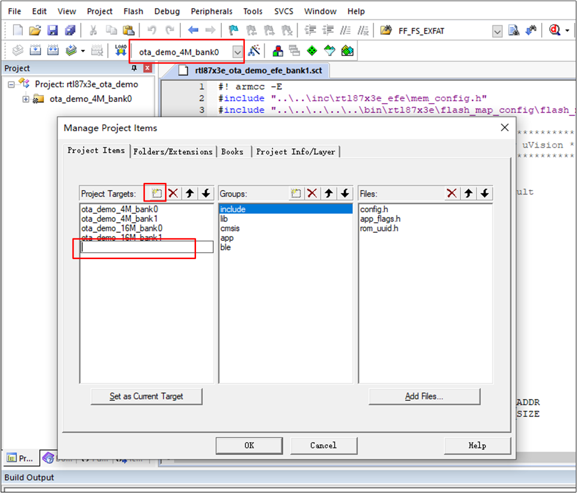The width and height of the screenshot is (577, 493).
Task: Navigate backward blue arrow
Action: click(193, 30)
